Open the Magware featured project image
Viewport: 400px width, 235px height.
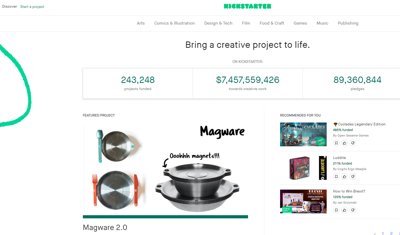165,169
